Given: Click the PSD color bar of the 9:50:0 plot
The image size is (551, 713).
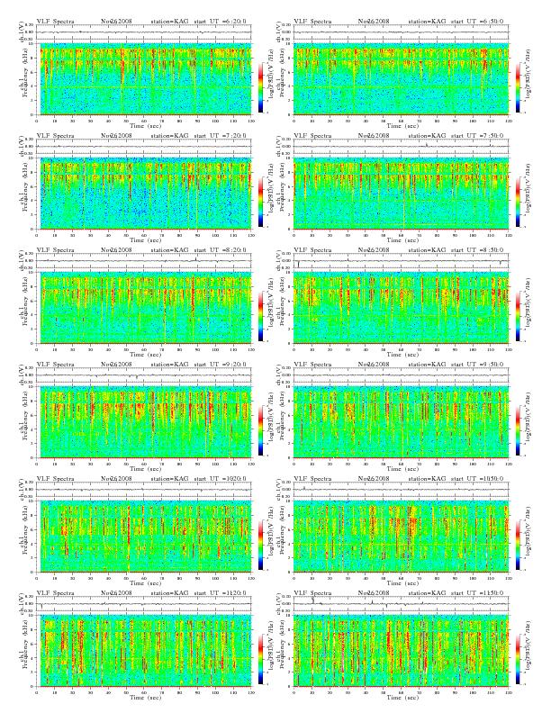Looking at the screenshot, I should click(x=519, y=430).
